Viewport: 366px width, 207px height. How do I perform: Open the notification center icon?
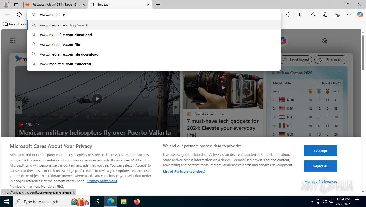coord(357,202)
